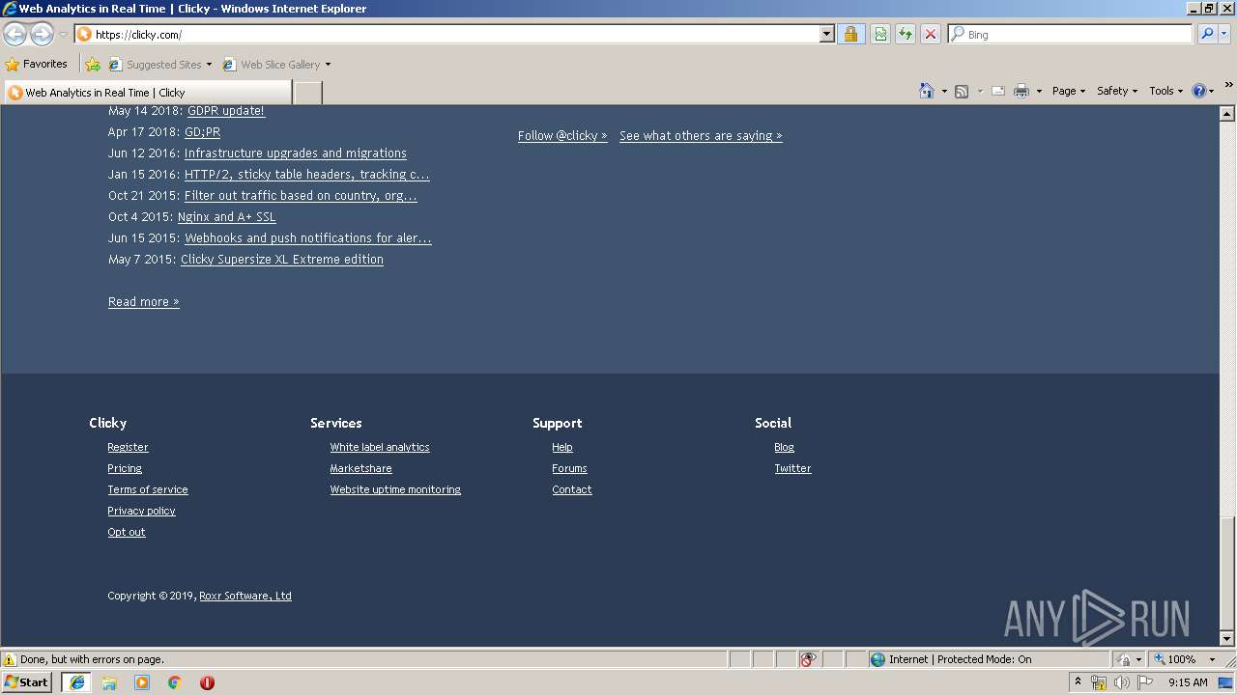Click the address bar URL field

[454, 34]
